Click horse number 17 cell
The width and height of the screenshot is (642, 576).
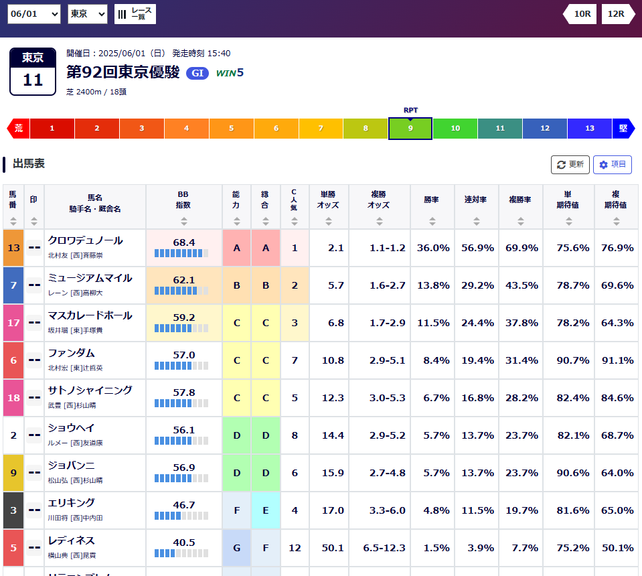[x=13, y=323]
